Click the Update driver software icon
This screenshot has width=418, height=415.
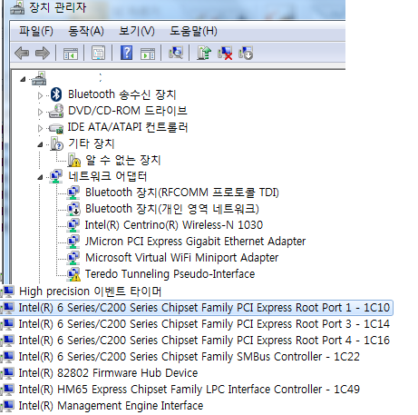(x=204, y=53)
